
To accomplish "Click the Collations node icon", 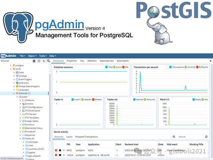I will (x=23, y=100).
